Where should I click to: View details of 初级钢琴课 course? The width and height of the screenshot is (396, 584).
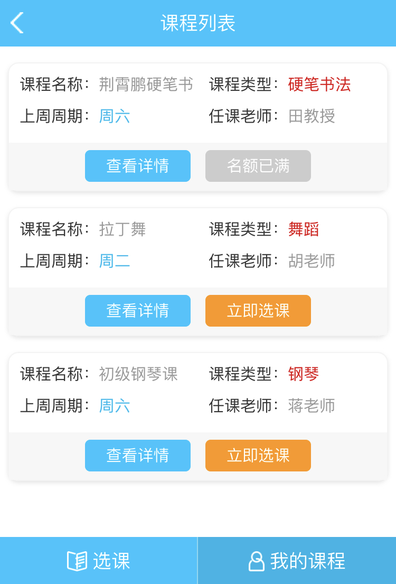[x=138, y=456]
